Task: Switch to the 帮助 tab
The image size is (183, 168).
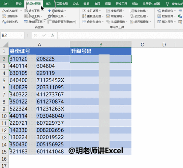Action: (x=135, y=4)
